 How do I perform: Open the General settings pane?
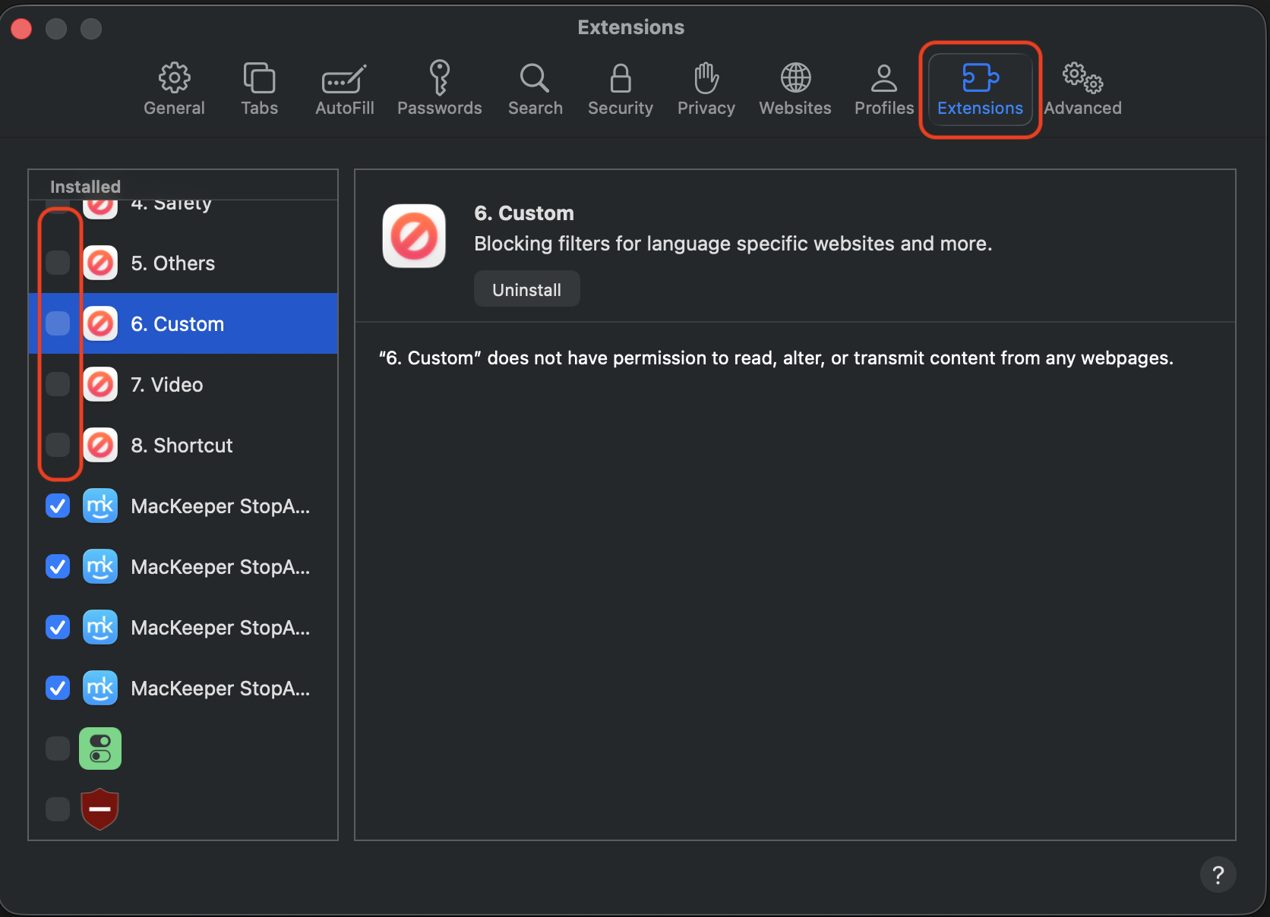(x=174, y=89)
